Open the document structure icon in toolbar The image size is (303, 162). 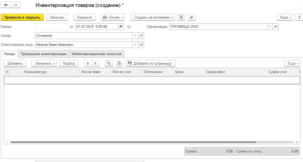181,17
